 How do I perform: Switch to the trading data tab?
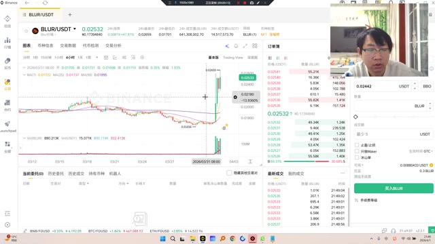[68, 45]
